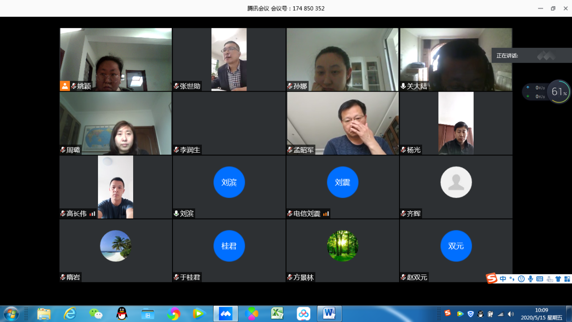The image size is (572, 322).
Task: Click the muted mic icon beside 高长伟
Action: coord(63,213)
